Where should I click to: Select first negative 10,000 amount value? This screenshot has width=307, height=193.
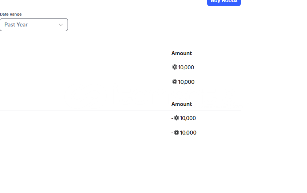point(188,118)
